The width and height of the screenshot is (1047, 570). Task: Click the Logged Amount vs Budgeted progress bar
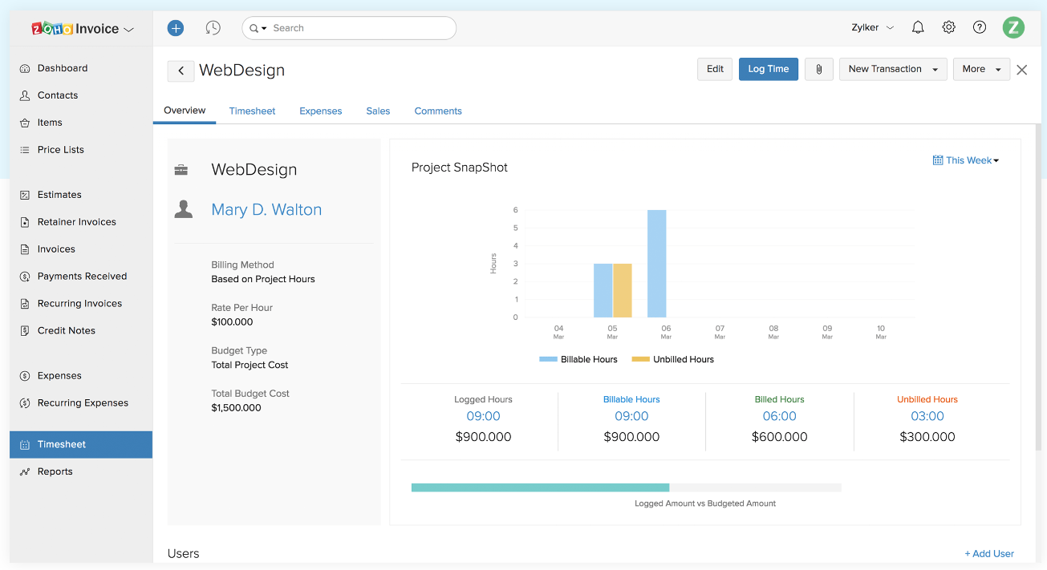coord(626,487)
